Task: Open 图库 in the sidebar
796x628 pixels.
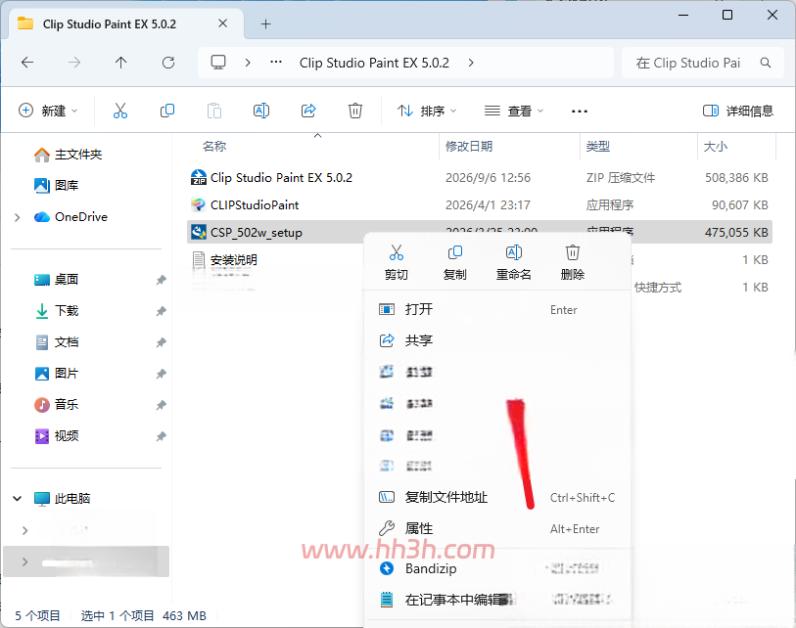Action: point(57,185)
